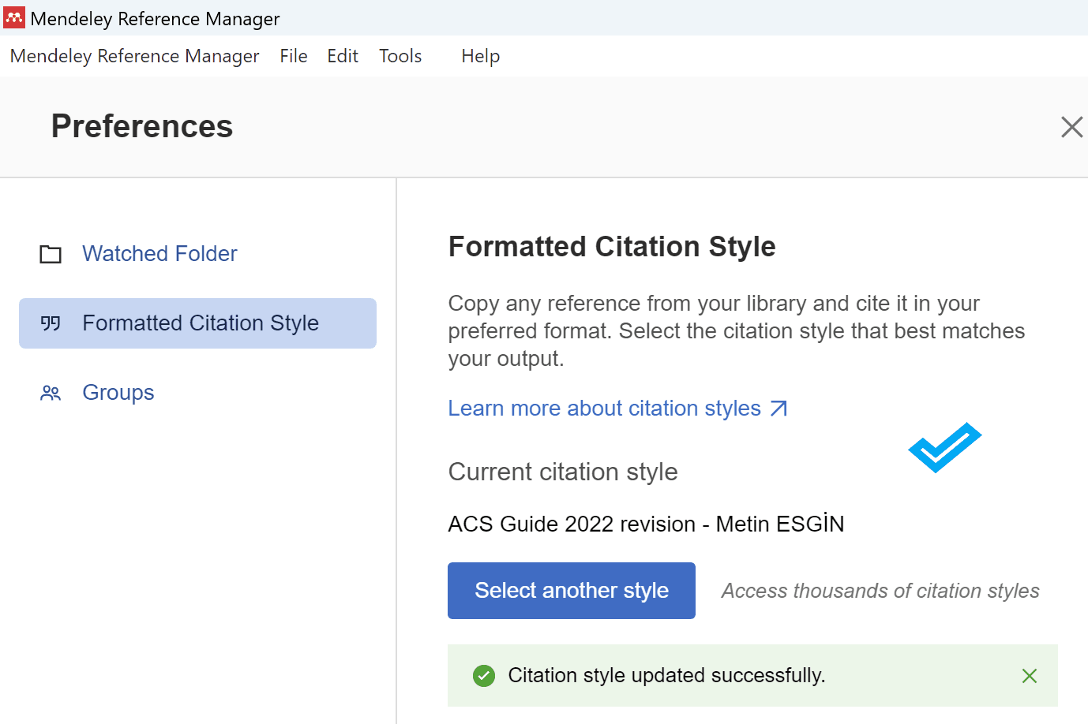Click the green success checkmark icon
The height and width of the screenshot is (724, 1088).
484,676
